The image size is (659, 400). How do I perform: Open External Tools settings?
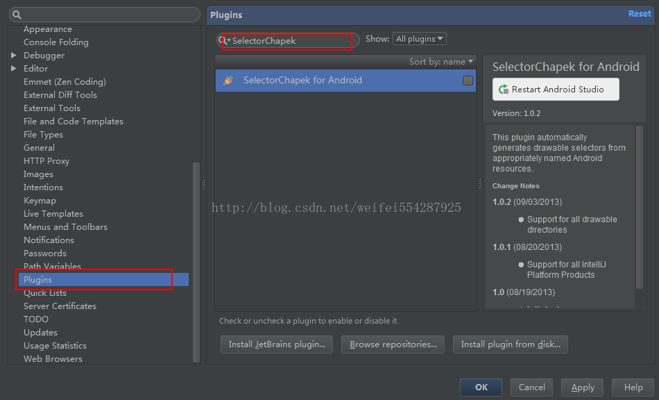(x=52, y=108)
